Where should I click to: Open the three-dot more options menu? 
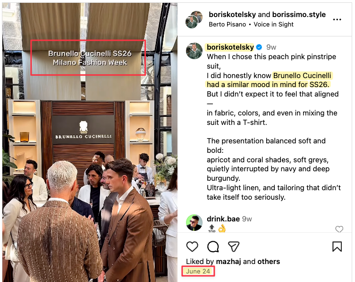click(337, 20)
